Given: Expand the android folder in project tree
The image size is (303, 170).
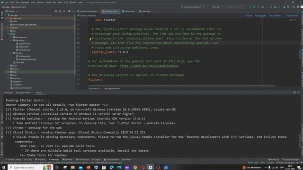Looking at the screenshot, I should point(8,25).
